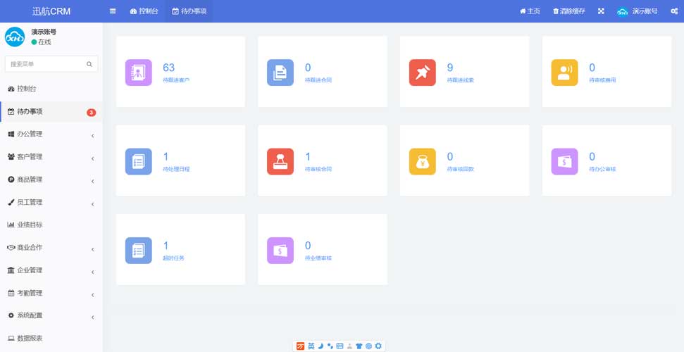This screenshot has height=352, width=684.
Task: Expand the 系统配置 sidebar menu
Action: coord(51,315)
